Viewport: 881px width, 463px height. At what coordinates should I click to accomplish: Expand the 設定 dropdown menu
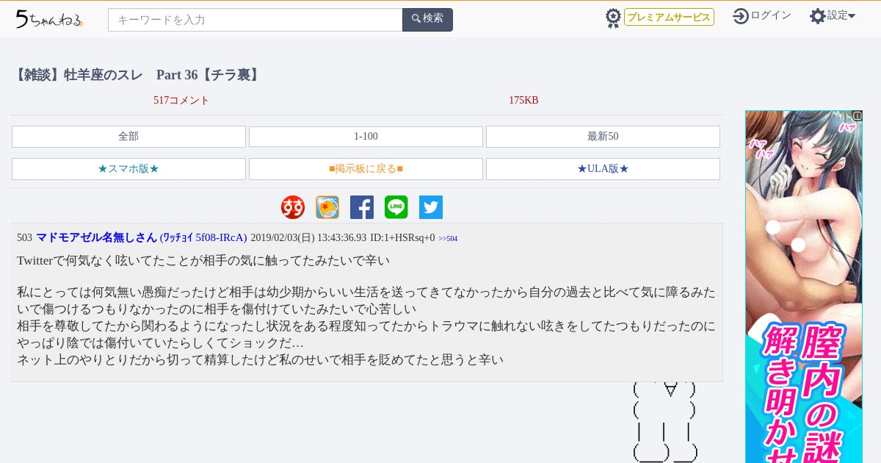pyautogui.click(x=841, y=15)
